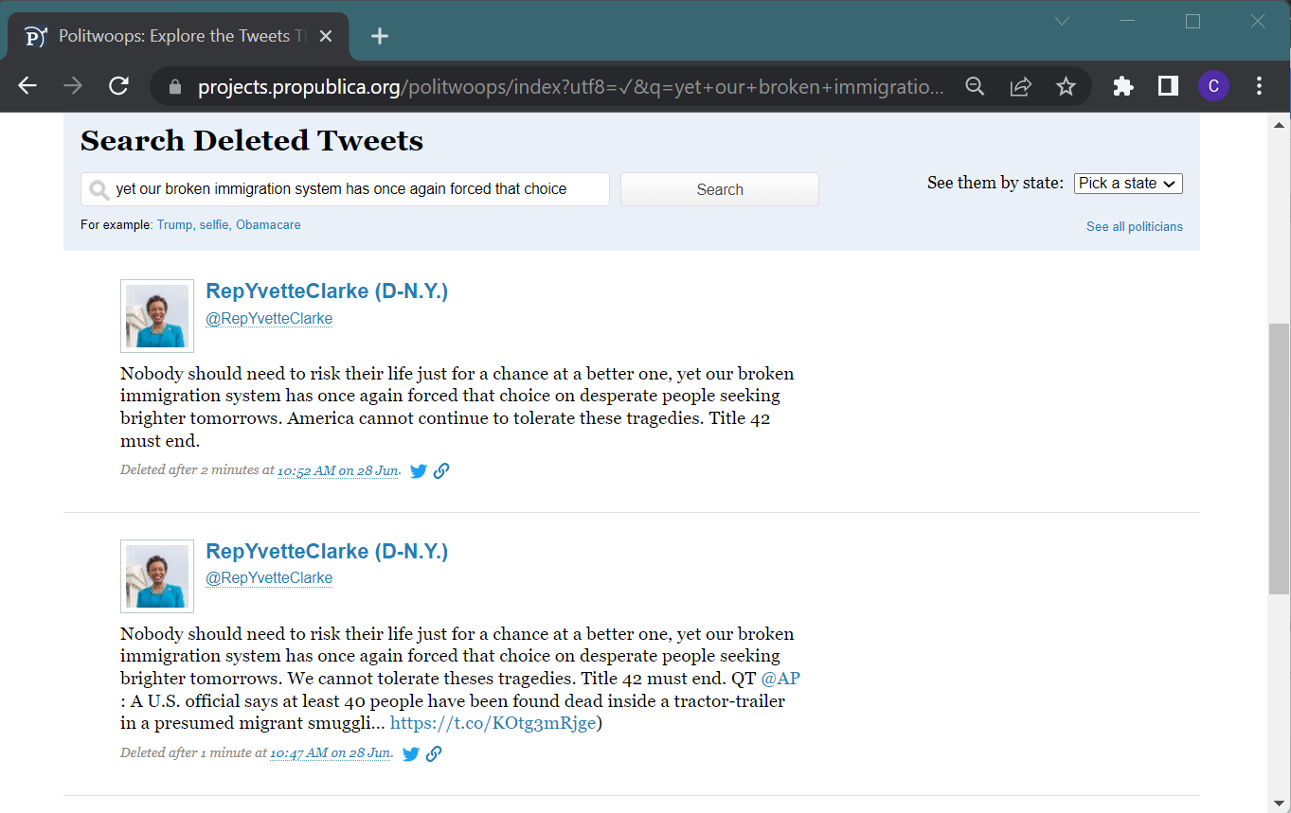Click the vertical scrollbar thumb
The image size is (1291, 813).
[x=1279, y=458]
